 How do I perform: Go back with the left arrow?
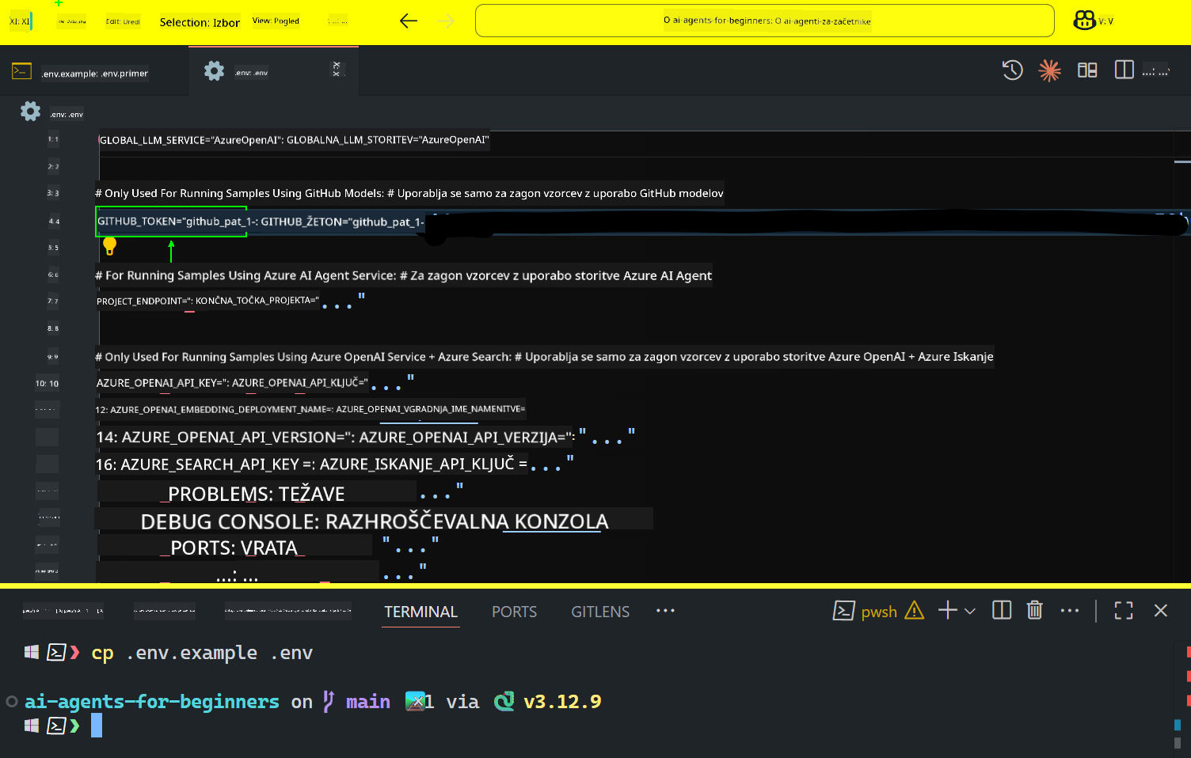click(x=409, y=21)
